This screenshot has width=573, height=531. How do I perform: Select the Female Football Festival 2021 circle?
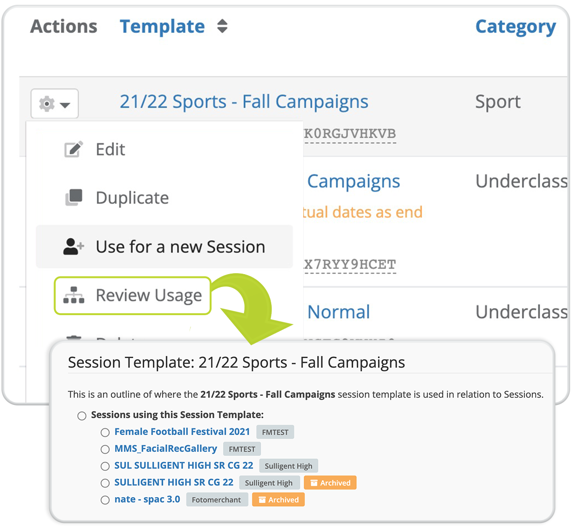pyautogui.click(x=105, y=433)
